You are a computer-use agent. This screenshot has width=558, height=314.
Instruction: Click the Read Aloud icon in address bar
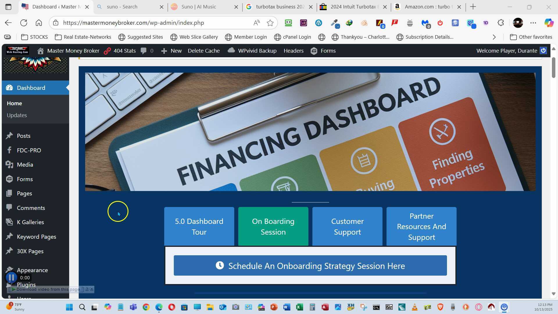click(256, 23)
